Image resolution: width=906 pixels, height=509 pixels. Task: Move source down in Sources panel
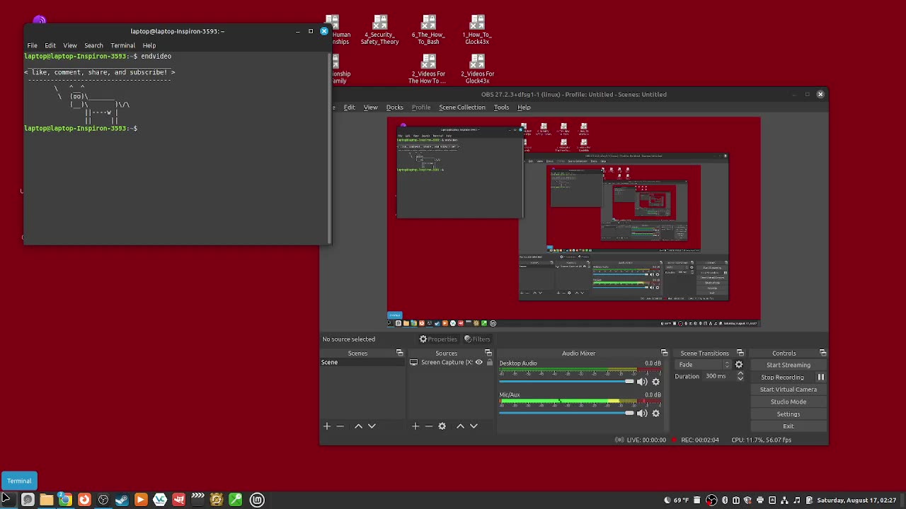(x=474, y=426)
